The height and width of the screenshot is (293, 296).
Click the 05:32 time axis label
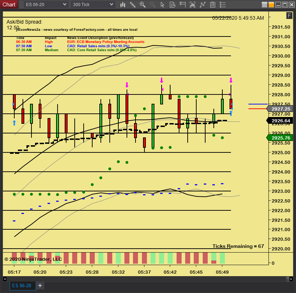coord(118,272)
